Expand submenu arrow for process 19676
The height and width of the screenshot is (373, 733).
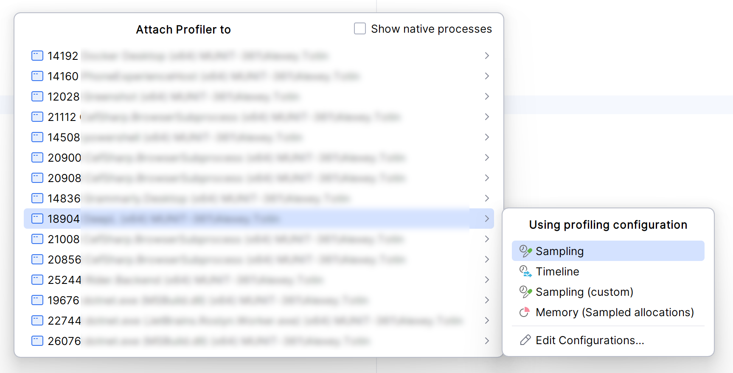487,300
